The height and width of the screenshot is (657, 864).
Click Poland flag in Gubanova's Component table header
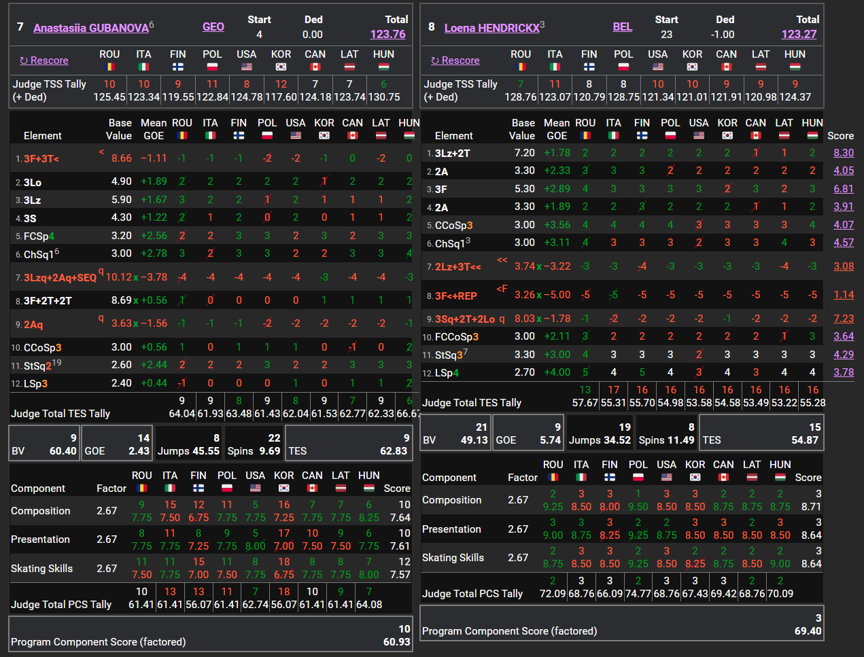(227, 488)
